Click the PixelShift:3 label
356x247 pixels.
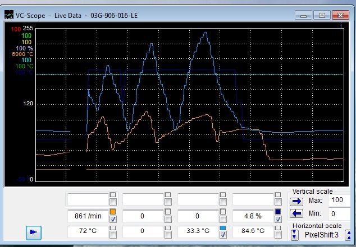[322, 235]
